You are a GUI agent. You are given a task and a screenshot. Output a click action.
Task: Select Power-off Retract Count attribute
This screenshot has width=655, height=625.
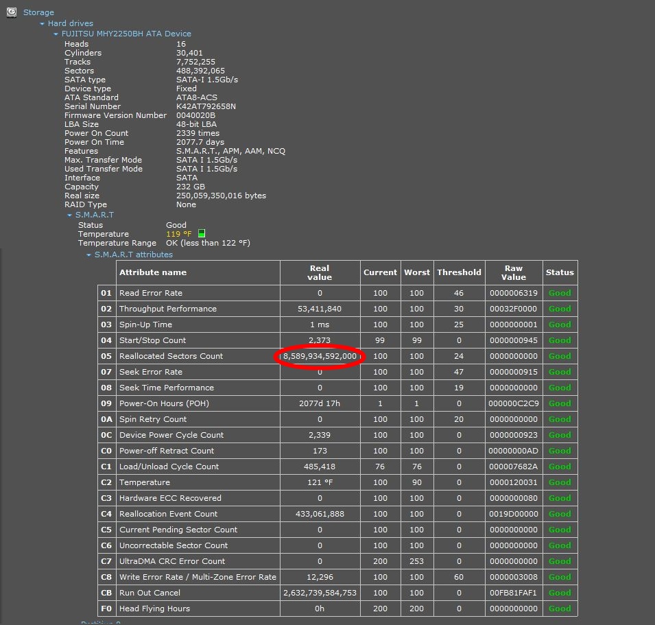167,451
